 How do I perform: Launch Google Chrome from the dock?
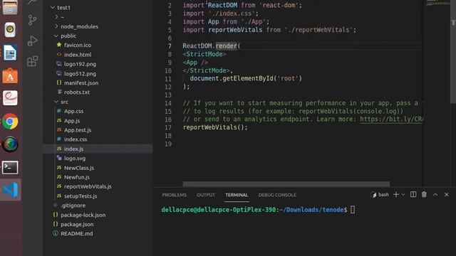(x=10, y=122)
